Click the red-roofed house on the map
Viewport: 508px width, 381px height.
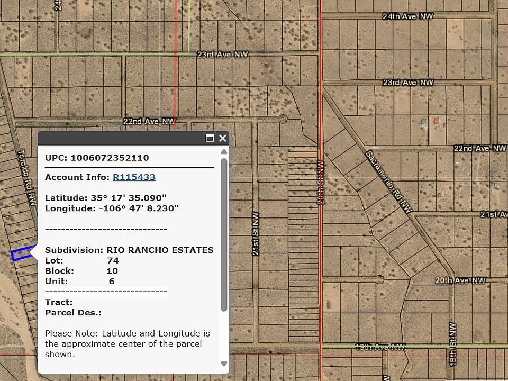(437, 123)
